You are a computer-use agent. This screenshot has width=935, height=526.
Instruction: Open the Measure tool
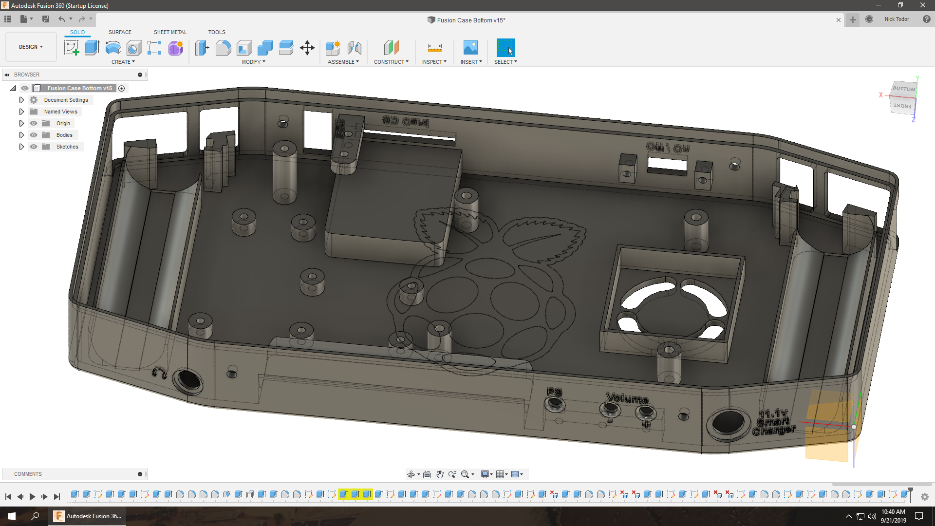pos(434,48)
